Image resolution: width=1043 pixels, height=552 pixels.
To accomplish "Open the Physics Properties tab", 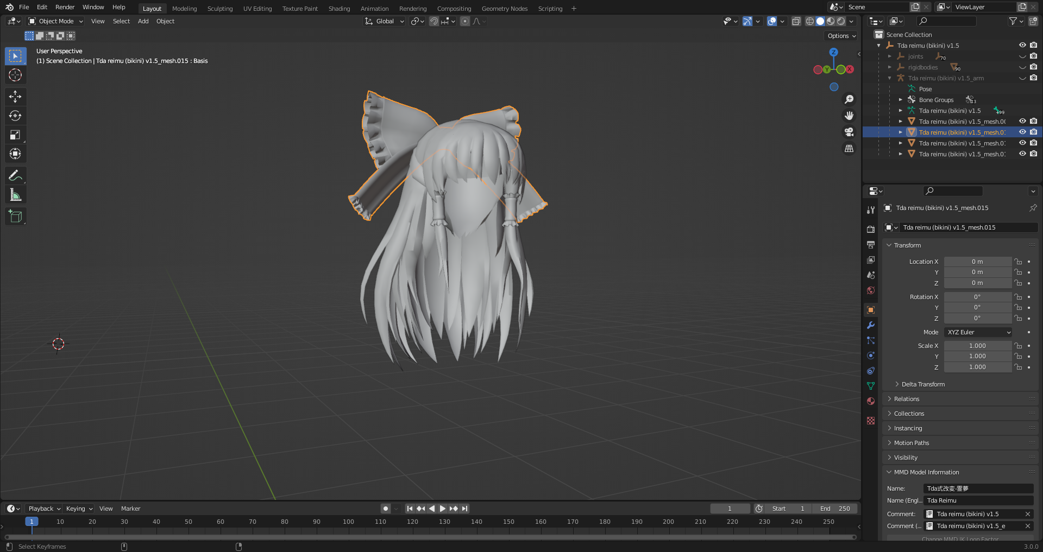I will (x=871, y=356).
